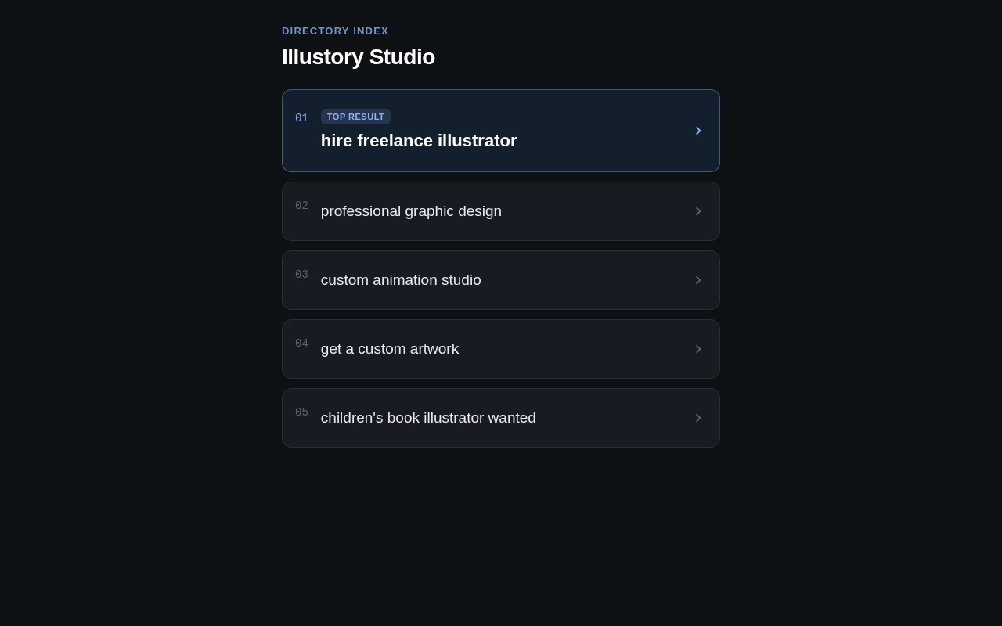Click the number '01' label
1002x626 pixels.
coord(301,118)
